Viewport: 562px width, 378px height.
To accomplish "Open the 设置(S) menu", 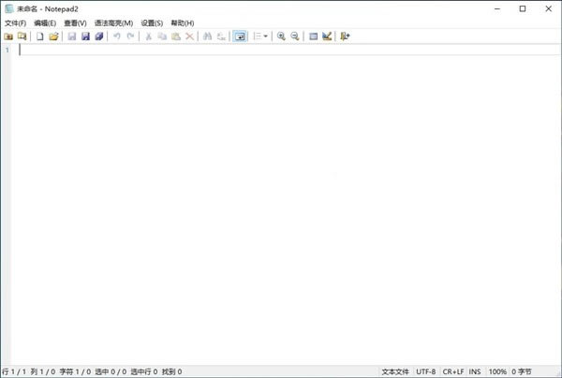I will [152, 23].
